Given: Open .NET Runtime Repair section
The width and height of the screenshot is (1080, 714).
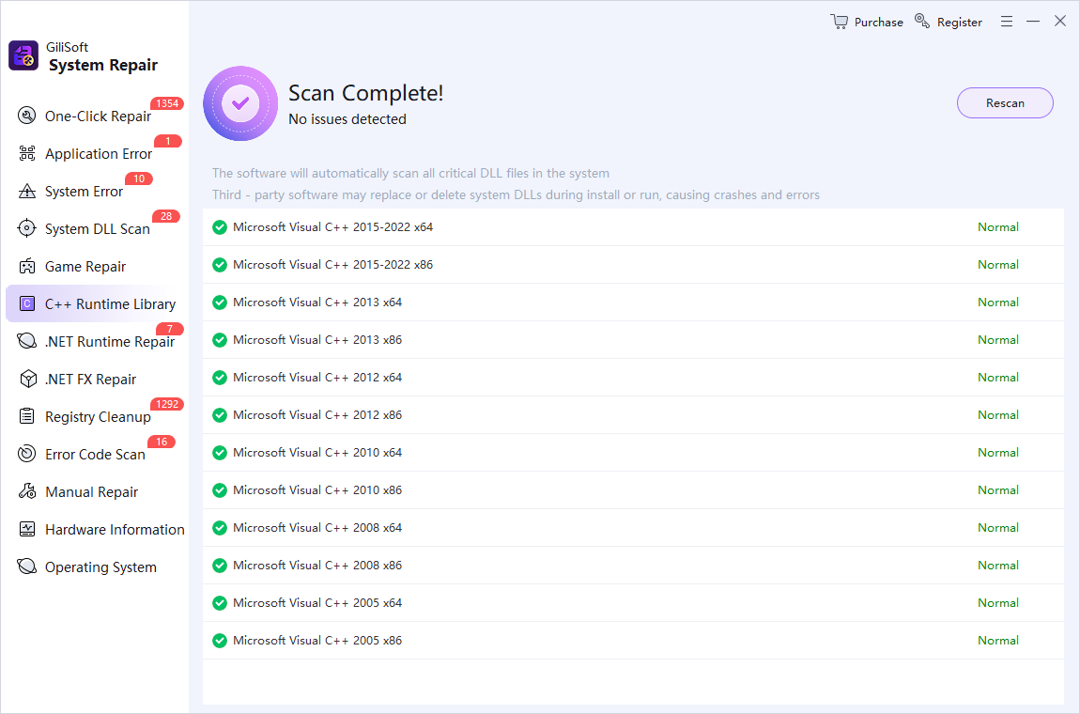Looking at the screenshot, I should [95, 341].
